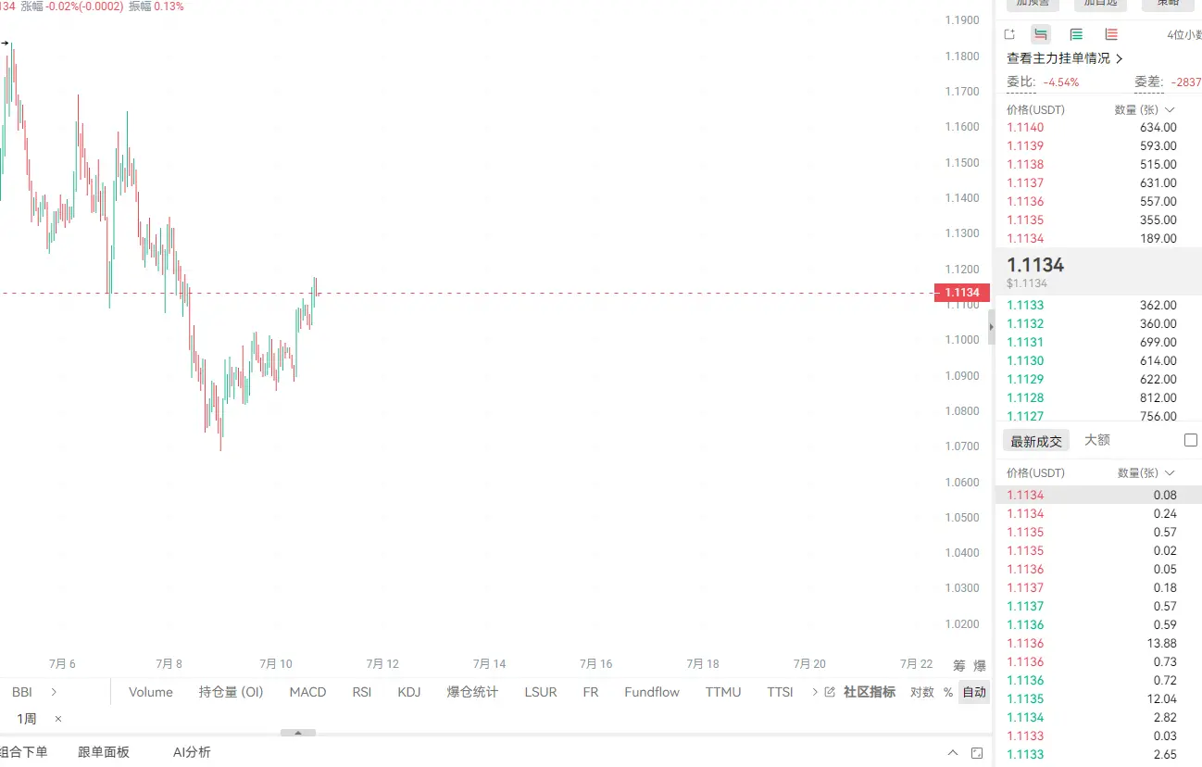
Task: Check the box next to 大额
Action: pyautogui.click(x=1191, y=440)
